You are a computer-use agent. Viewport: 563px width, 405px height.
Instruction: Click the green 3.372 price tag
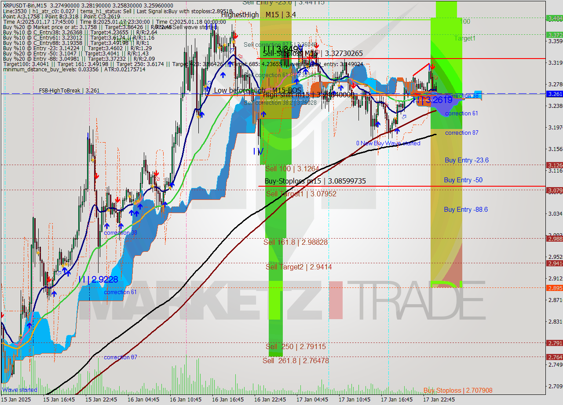click(x=554, y=34)
